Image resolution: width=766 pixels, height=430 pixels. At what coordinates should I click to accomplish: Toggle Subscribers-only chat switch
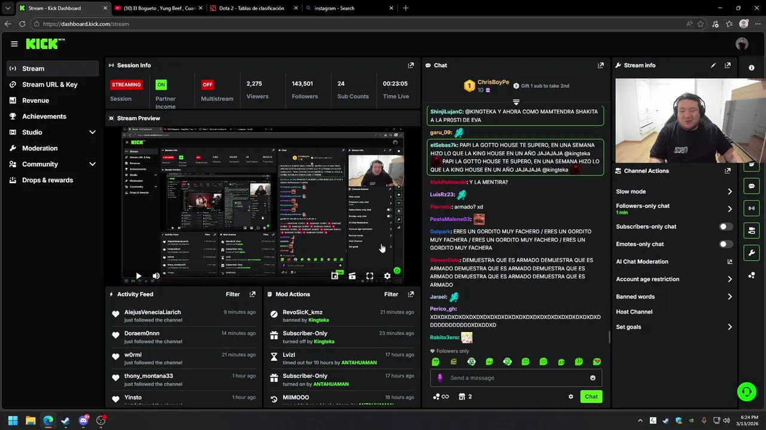725,227
